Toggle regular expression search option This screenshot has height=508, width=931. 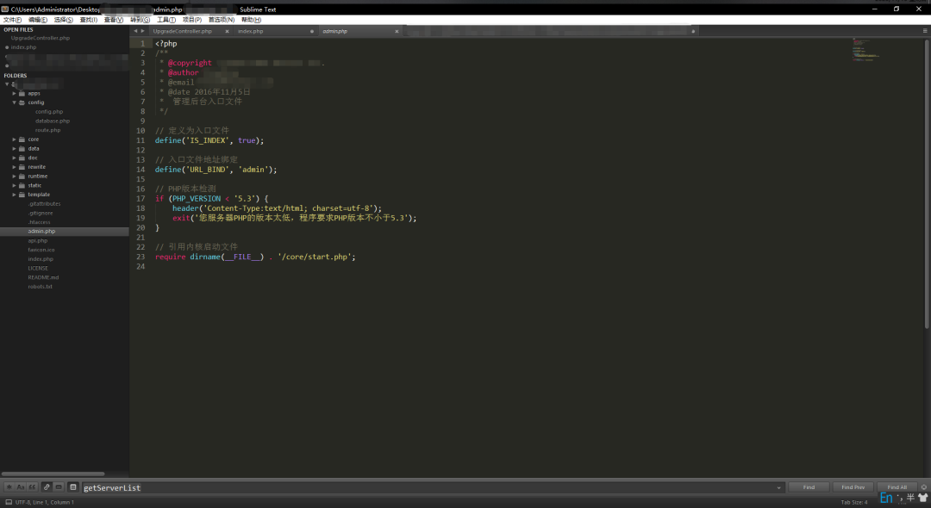click(9, 487)
